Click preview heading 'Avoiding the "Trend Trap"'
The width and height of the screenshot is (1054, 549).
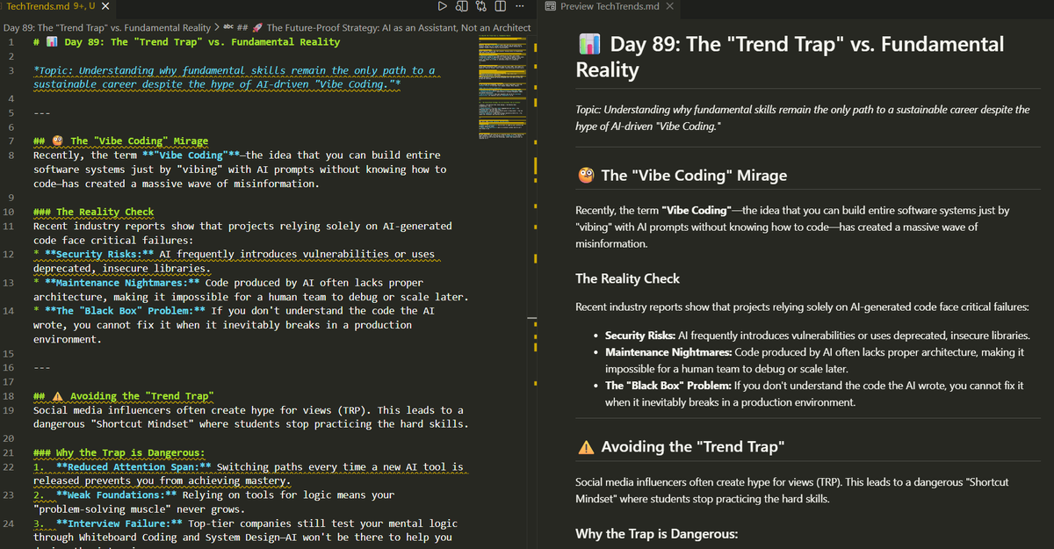pos(693,446)
